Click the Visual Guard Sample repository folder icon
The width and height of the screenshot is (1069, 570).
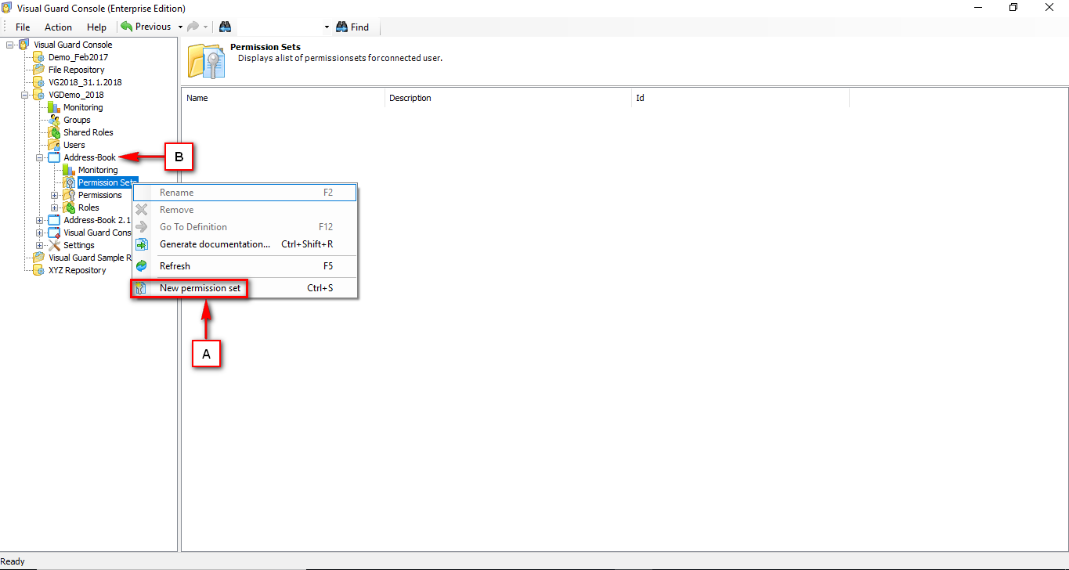[x=39, y=258]
